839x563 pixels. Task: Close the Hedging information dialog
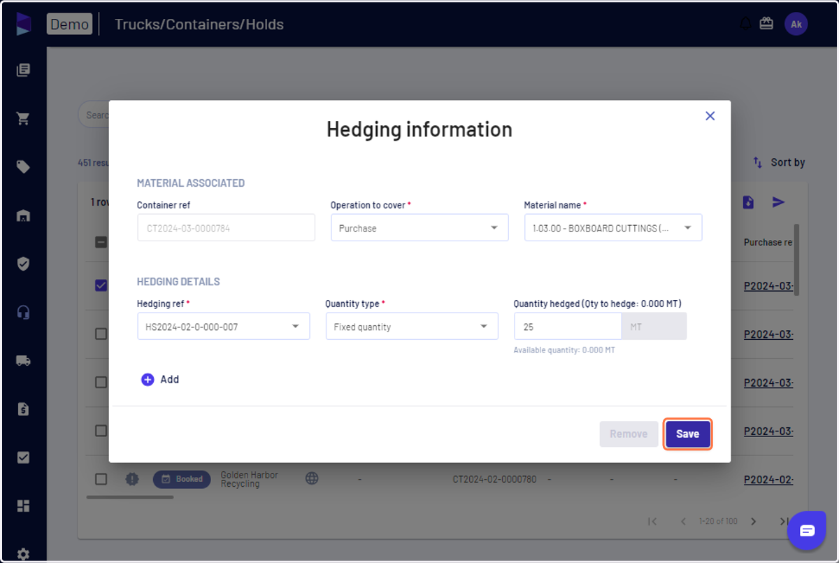710,116
